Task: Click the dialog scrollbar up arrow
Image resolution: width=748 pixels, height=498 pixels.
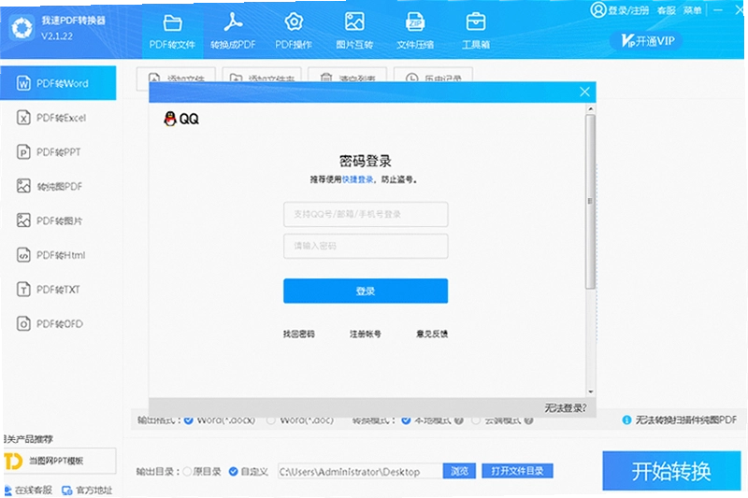Action: (591, 109)
